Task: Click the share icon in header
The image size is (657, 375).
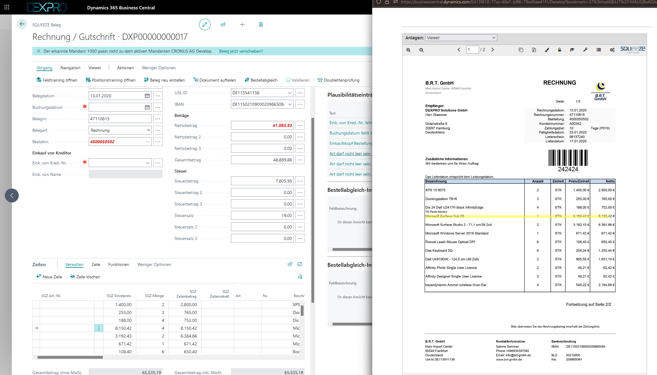Action: (x=223, y=24)
